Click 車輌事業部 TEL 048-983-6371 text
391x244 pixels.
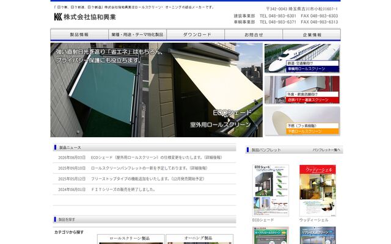[265, 22]
